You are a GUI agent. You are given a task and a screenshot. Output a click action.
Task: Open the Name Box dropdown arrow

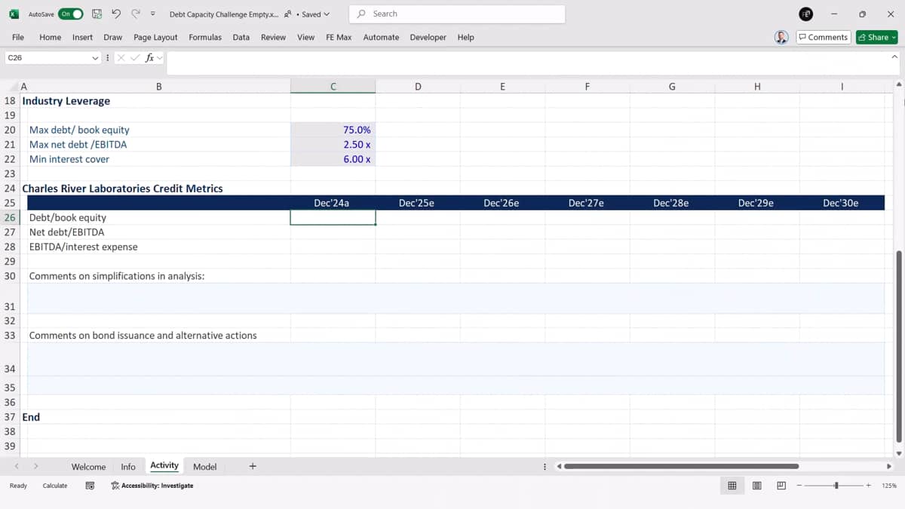(95, 57)
